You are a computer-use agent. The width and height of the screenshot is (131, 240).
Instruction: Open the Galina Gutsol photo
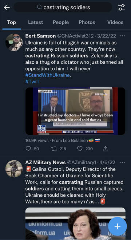(x=75, y=224)
